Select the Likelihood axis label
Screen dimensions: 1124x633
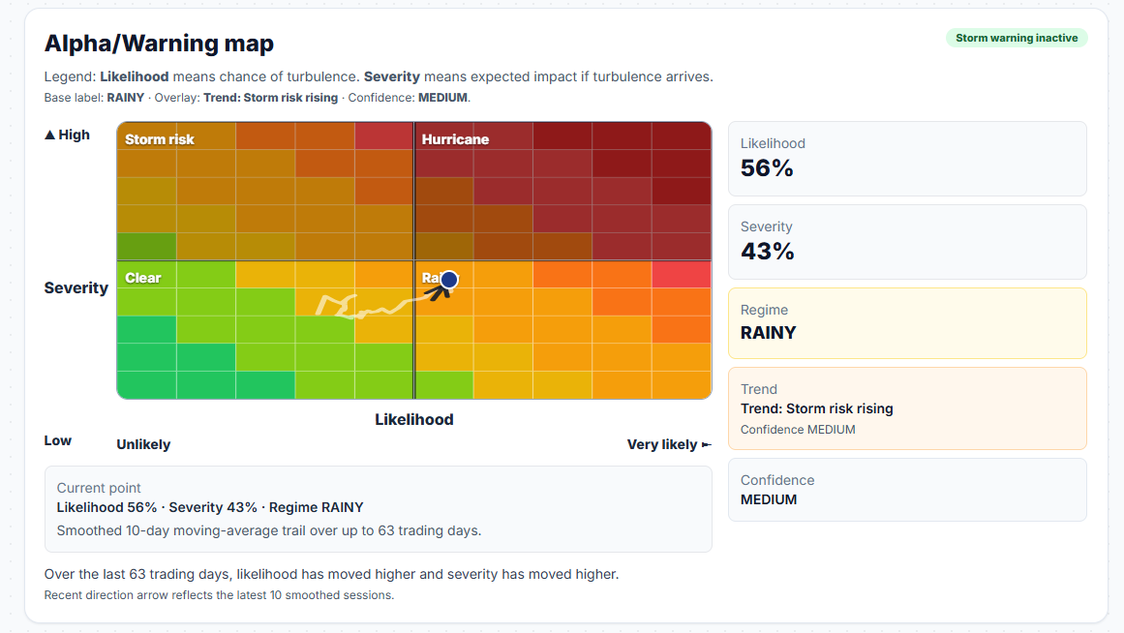(414, 419)
